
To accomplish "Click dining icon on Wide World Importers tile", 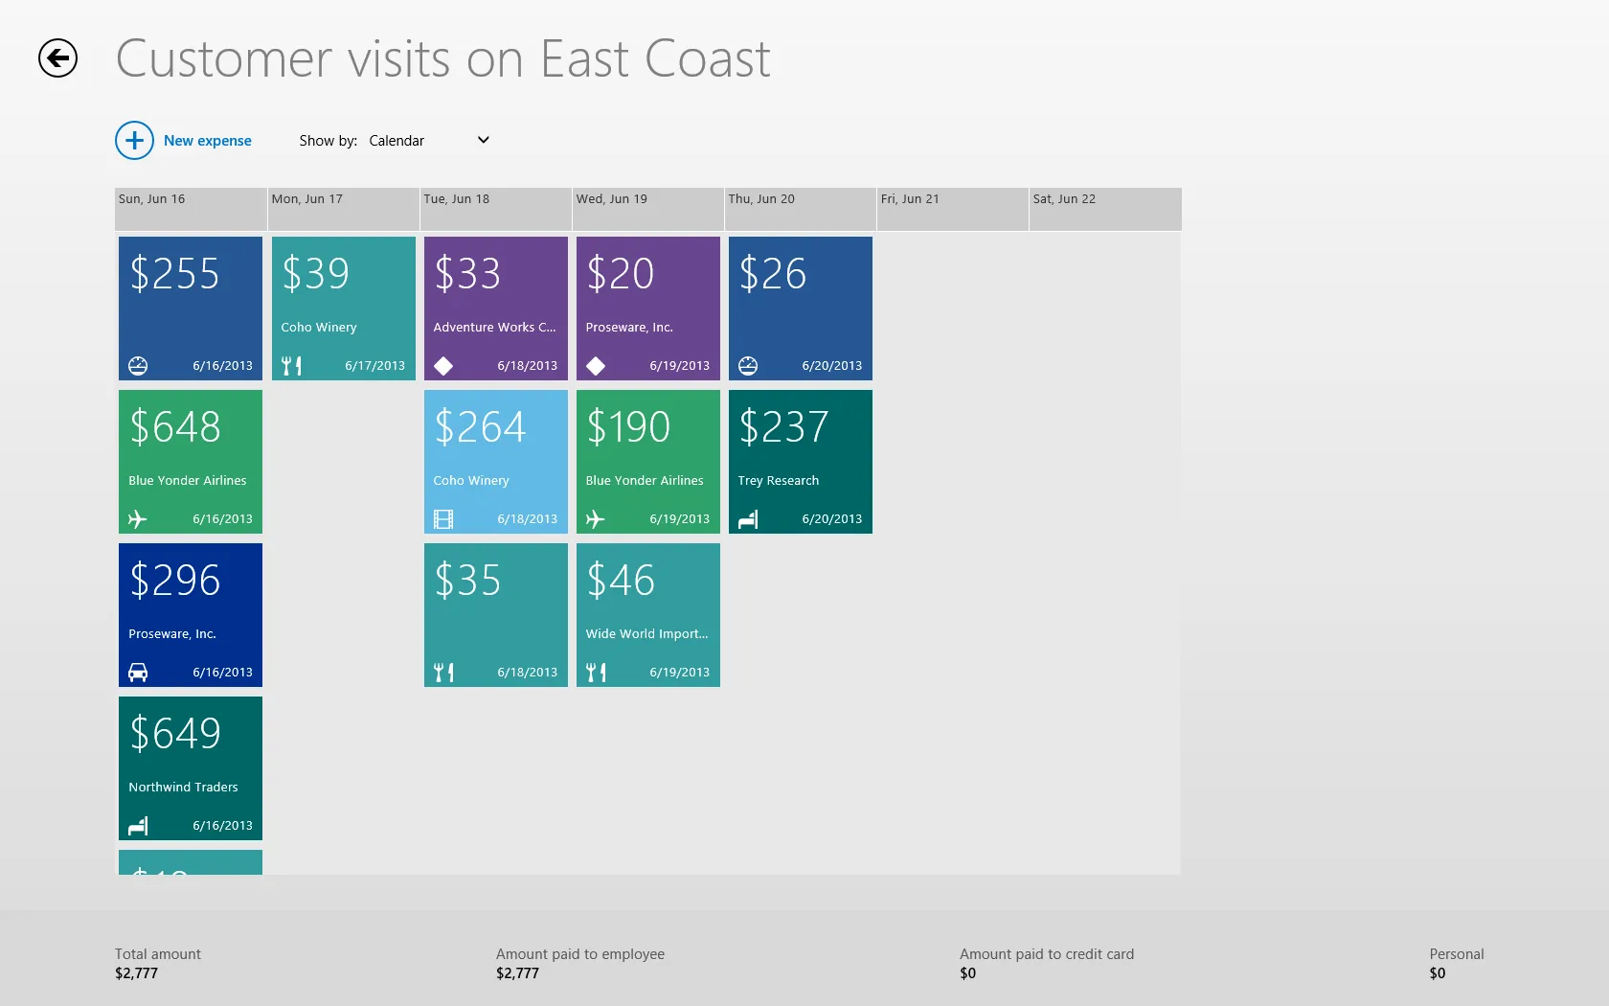I will (x=596, y=672).
